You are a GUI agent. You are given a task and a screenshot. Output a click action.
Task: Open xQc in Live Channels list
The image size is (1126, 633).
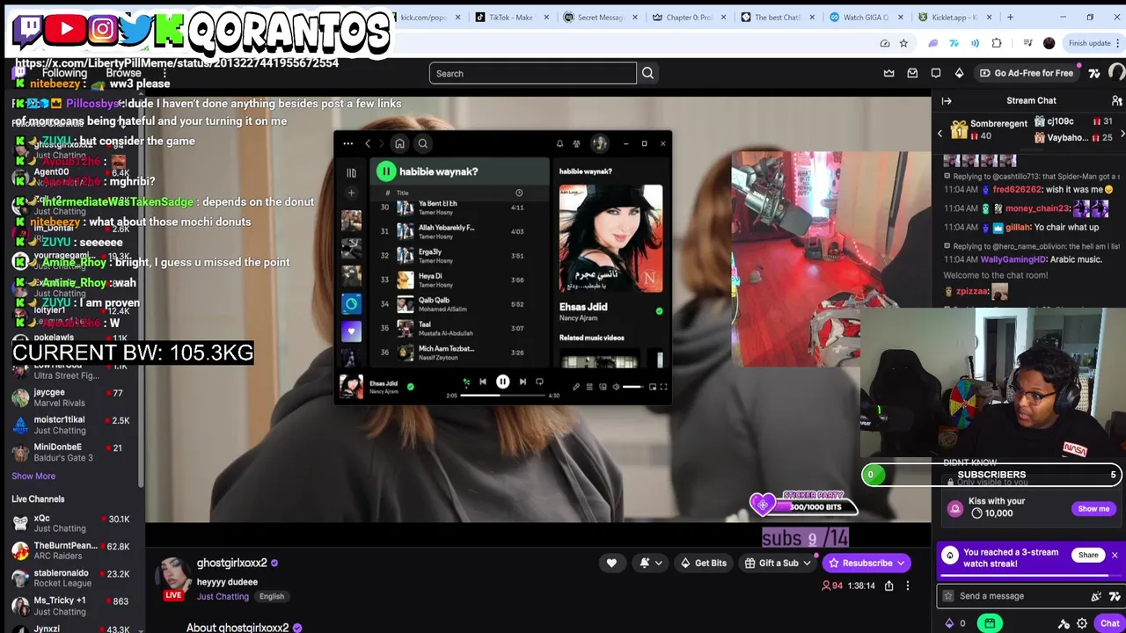(x=72, y=523)
